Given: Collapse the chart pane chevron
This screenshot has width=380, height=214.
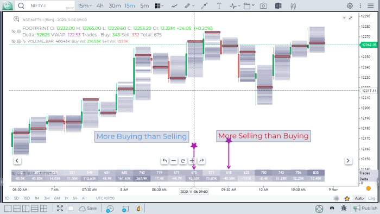Looking at the screenshot, I should click(x=344, y=18).
